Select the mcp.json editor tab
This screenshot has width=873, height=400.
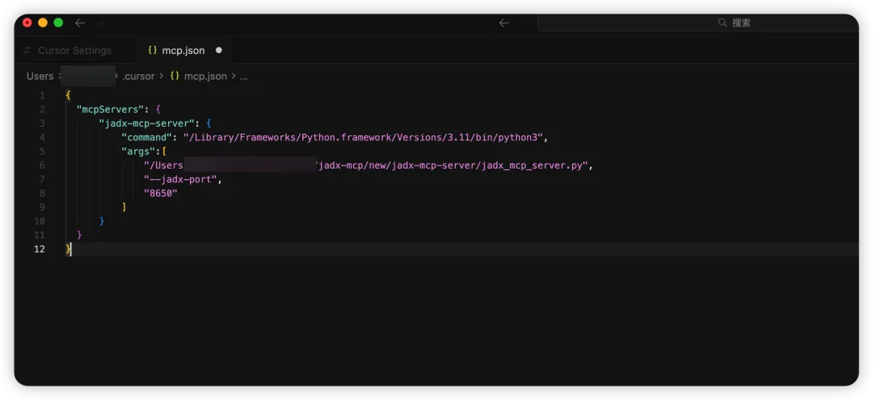tap(183, 50)
